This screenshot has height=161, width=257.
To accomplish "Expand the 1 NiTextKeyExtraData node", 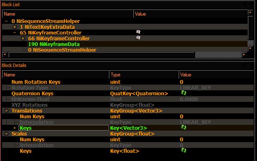I will pyautogui.click(x=14, y=27).
